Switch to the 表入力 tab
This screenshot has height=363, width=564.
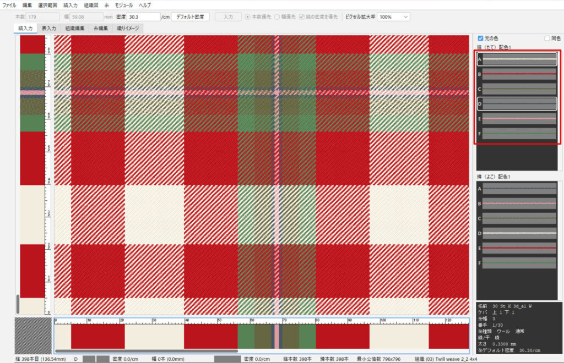(49, 28)
